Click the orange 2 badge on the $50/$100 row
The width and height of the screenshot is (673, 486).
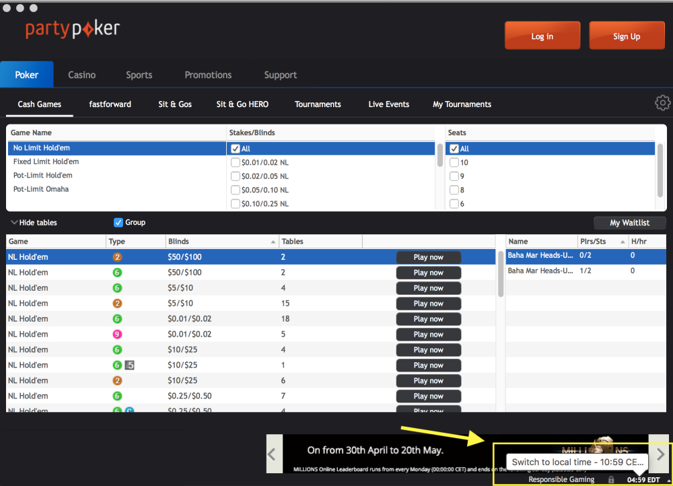[117, 257]
